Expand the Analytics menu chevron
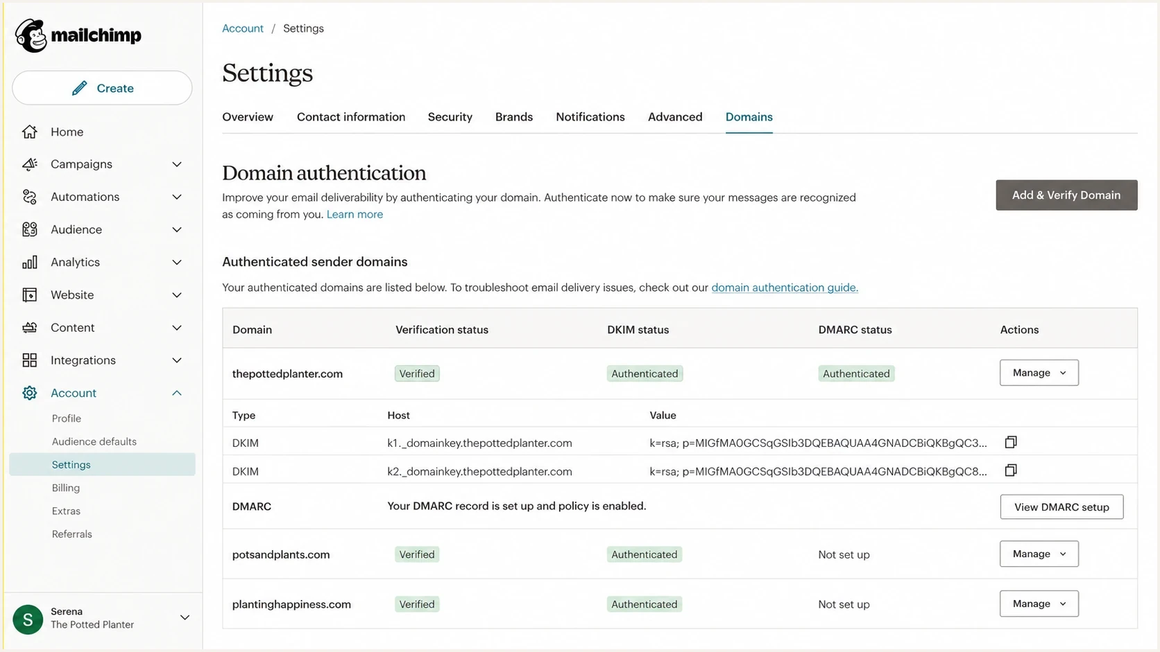The image size is (1160, 652). (x=177, y=262)
